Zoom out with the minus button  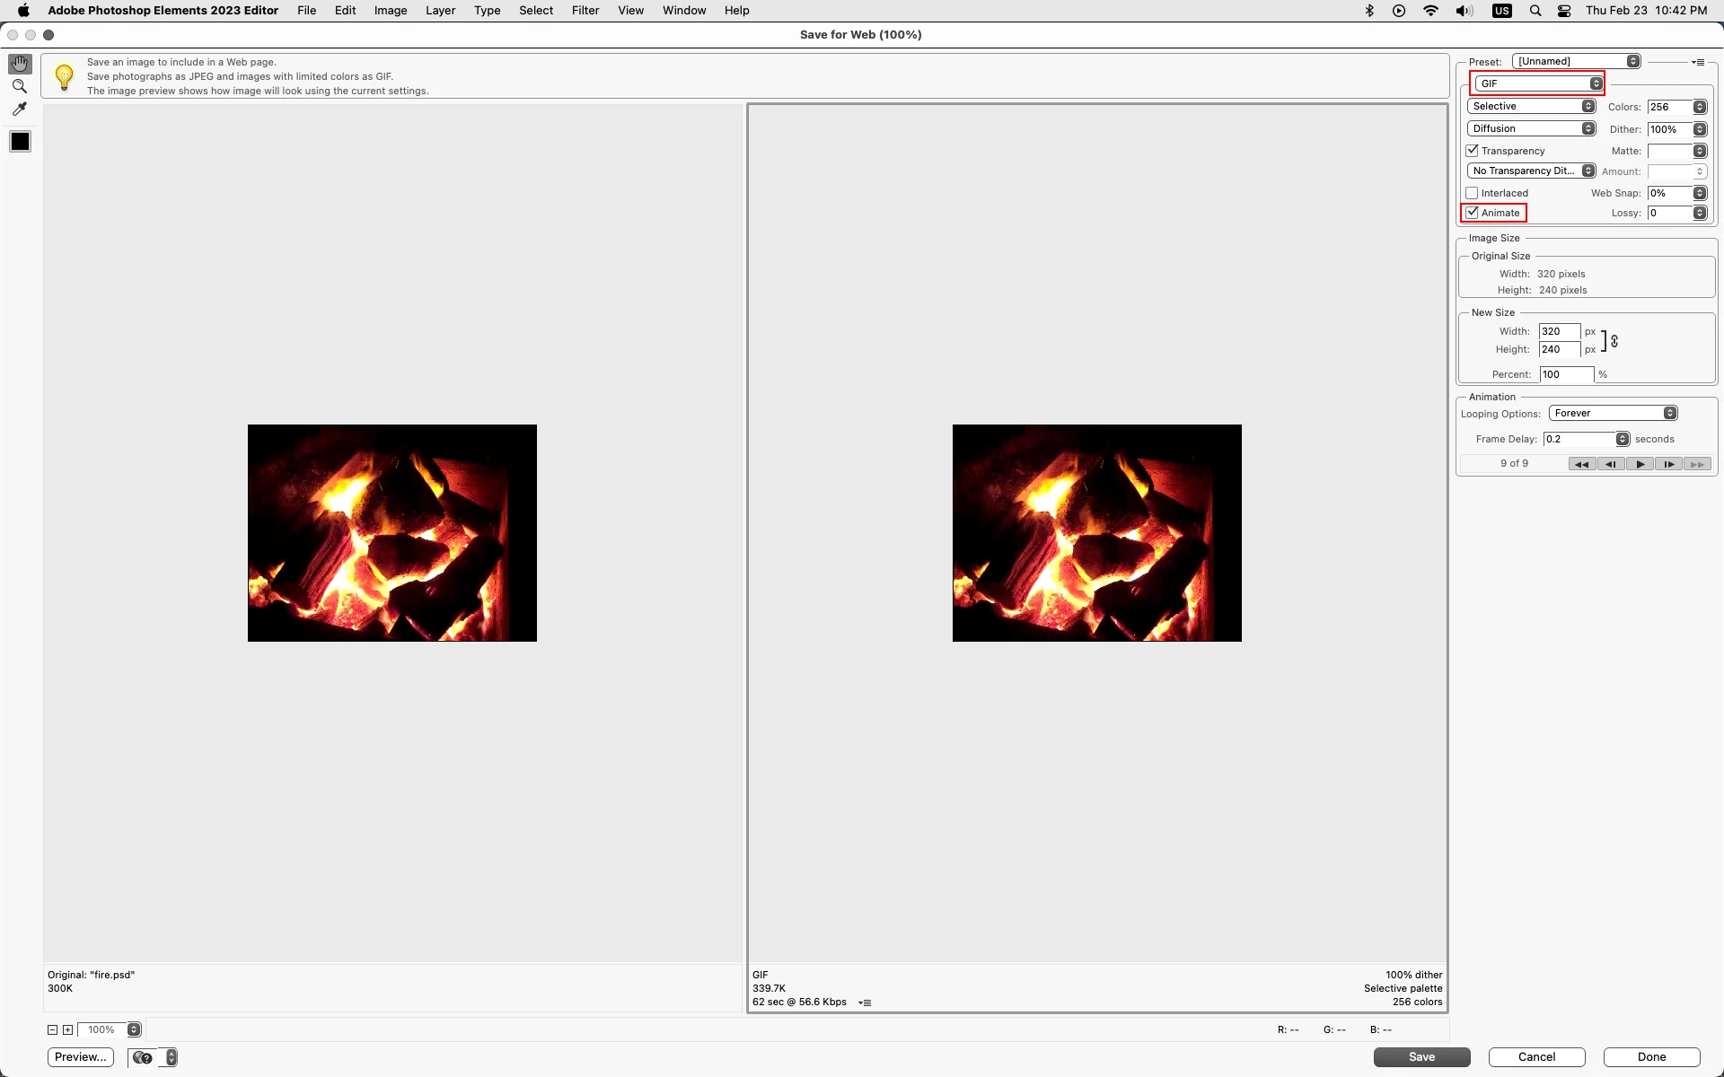point(52,1029)
